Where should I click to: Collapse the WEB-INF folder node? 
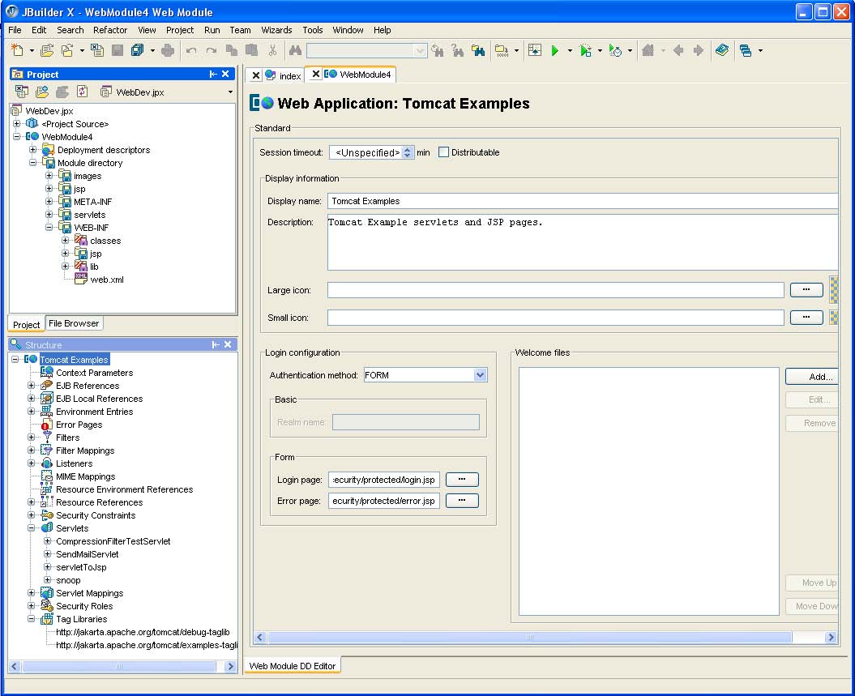(x=49, y=228)
